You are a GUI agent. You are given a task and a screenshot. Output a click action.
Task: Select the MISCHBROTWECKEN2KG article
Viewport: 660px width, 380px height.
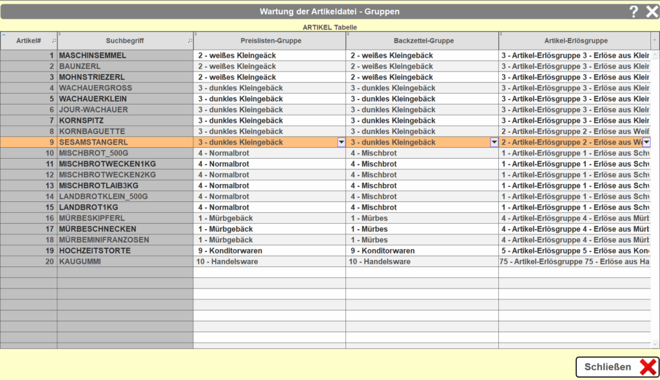coord(126,175)
